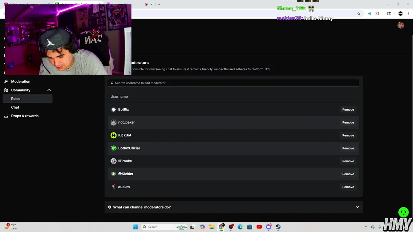Remove IIBrooke as moderator
413x232 pixels.
point(348,161)
